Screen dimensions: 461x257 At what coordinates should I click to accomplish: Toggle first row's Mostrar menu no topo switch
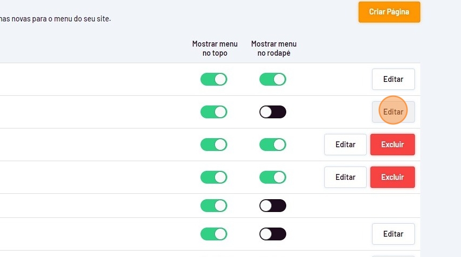(x=214, y=79)
